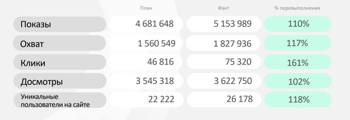Select plan value 22 222

tap(161, 100)
